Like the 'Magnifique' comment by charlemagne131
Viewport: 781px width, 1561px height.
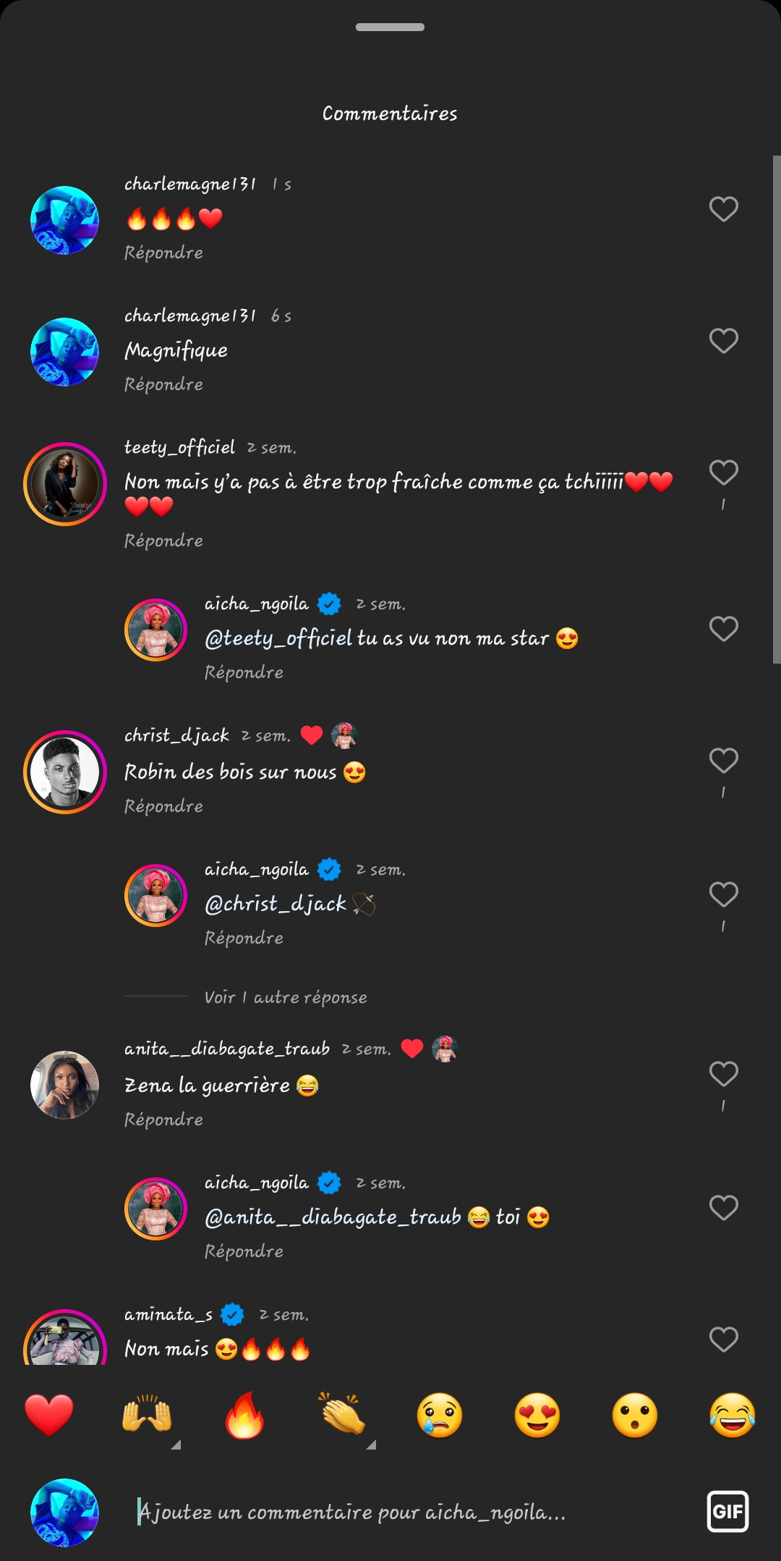pyautogui.click(x=723, y=341)
